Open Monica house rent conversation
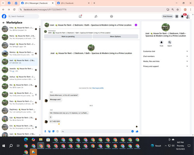The width and height of the screenshot is (194, 155). point(19,53)
